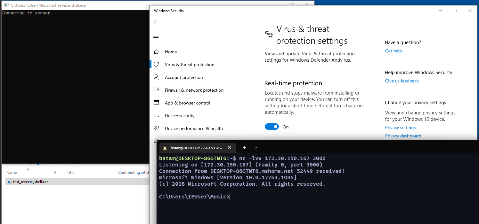The width and height of the screenshot is (479, 224).
Task: Open the terminal profile dropdown arrow
Action: click(x=256, y=148)
